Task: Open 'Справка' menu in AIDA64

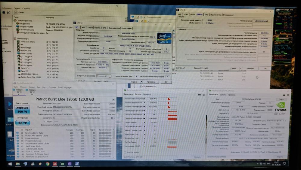Action: pos(26,8)
